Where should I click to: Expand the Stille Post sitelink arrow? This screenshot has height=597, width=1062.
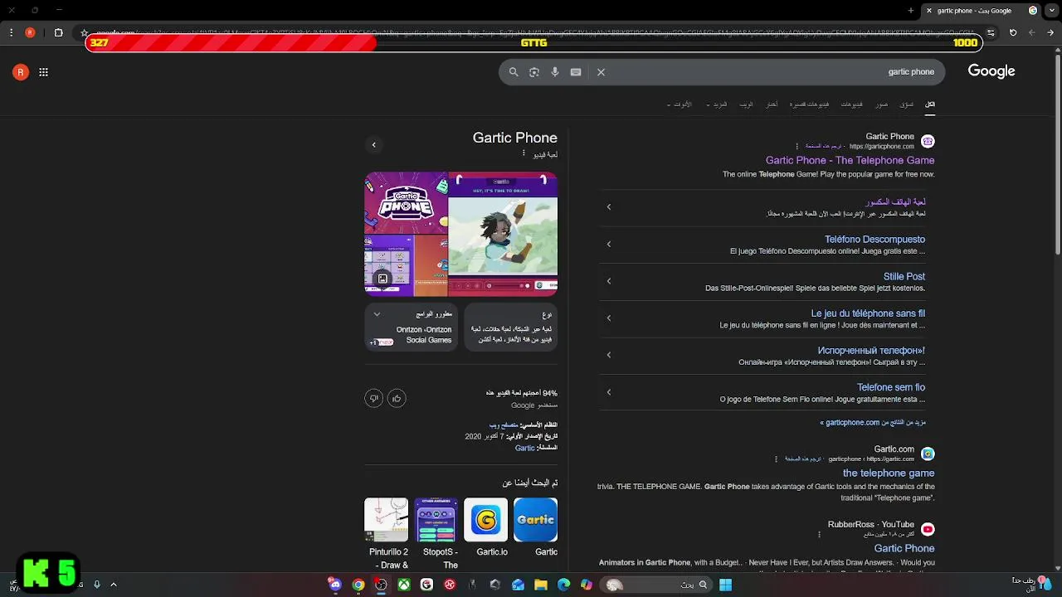tap(608, 281)
